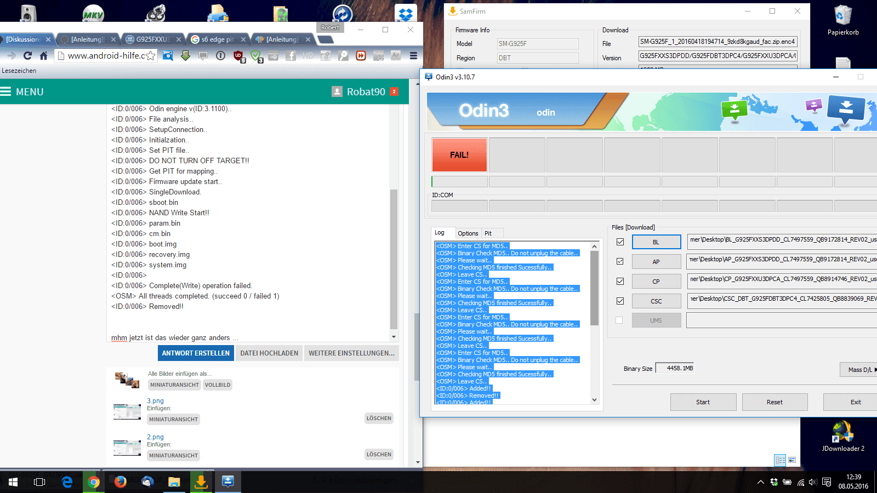Open notification badge next to Robat90

point(394,91)
